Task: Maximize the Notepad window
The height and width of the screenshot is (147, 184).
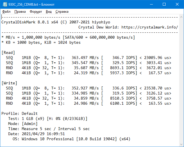Action: (x=164, y=4)
